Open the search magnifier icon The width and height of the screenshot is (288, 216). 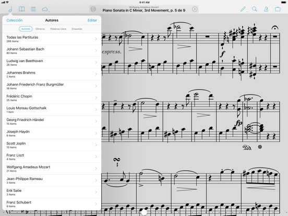click(255, 9)
